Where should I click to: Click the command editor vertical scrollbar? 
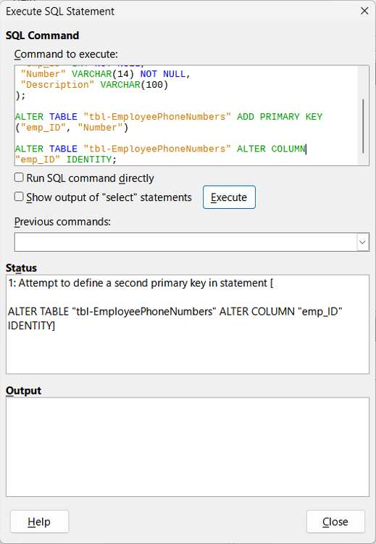click(x=363, y=126)
